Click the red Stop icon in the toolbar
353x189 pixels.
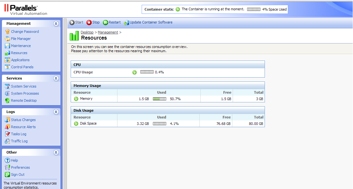[89, 23]
